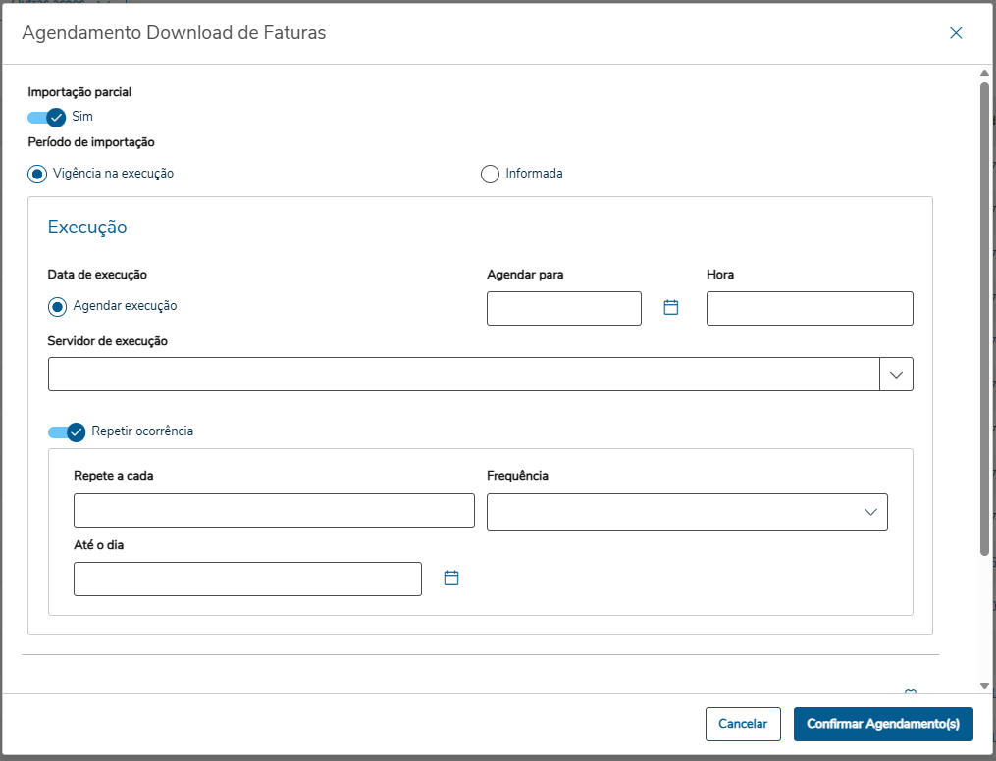Choose the Agendar execução radio button

(57, 306)
